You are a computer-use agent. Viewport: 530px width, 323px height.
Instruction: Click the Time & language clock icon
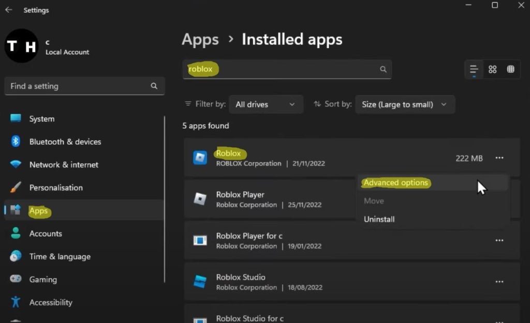16,256
